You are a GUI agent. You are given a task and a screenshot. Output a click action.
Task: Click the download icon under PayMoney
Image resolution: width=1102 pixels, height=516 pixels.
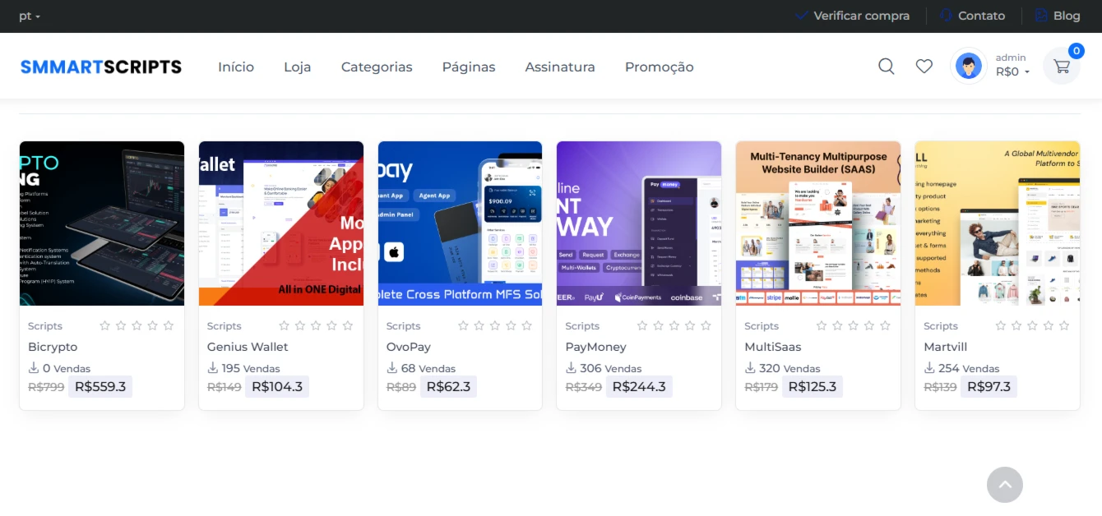[571, 368]
